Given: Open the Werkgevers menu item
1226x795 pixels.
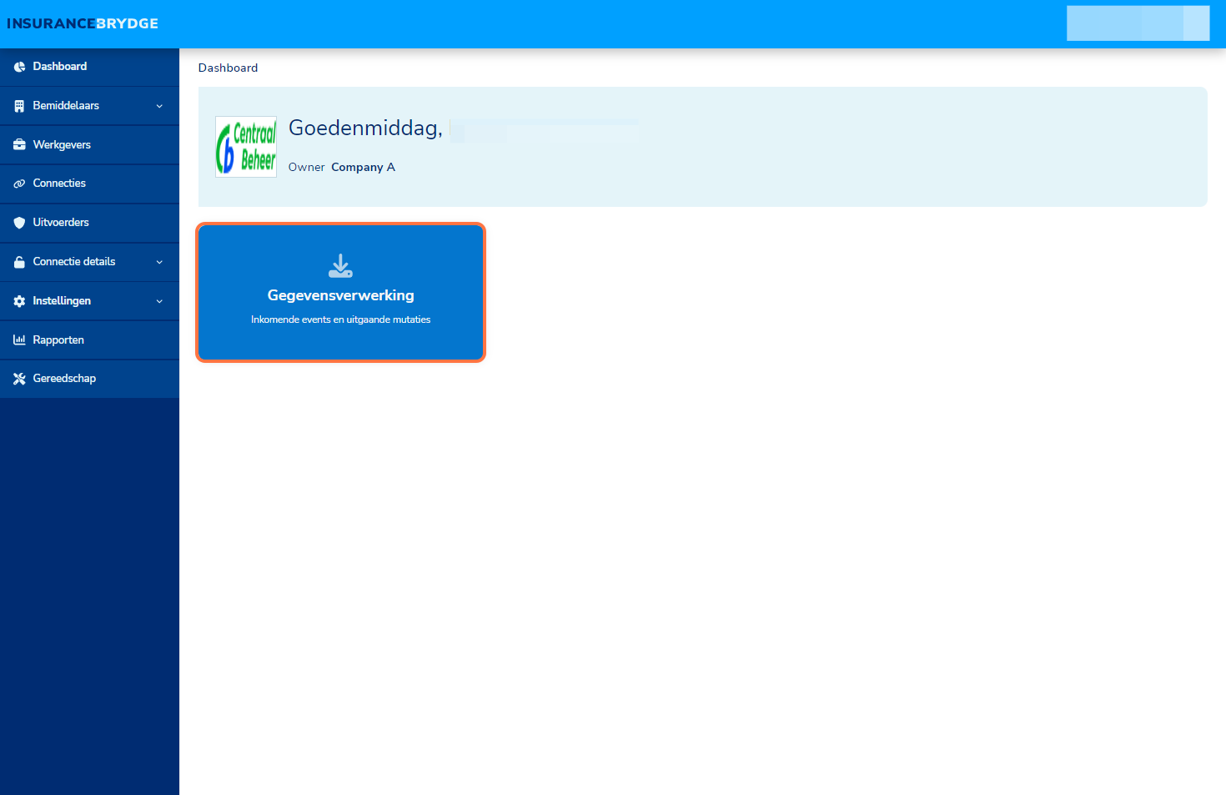Looking at the screenshot, I should click(89, 145).
